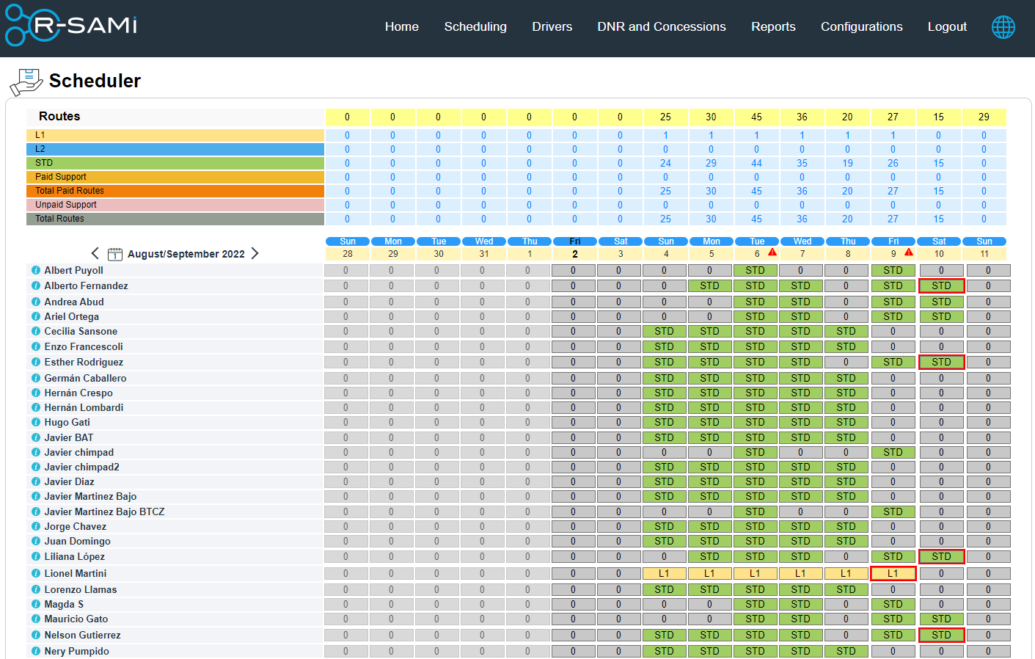
Task: Toggle Lionel Martini's L1 shift on Friday 9
Action: 893,573
